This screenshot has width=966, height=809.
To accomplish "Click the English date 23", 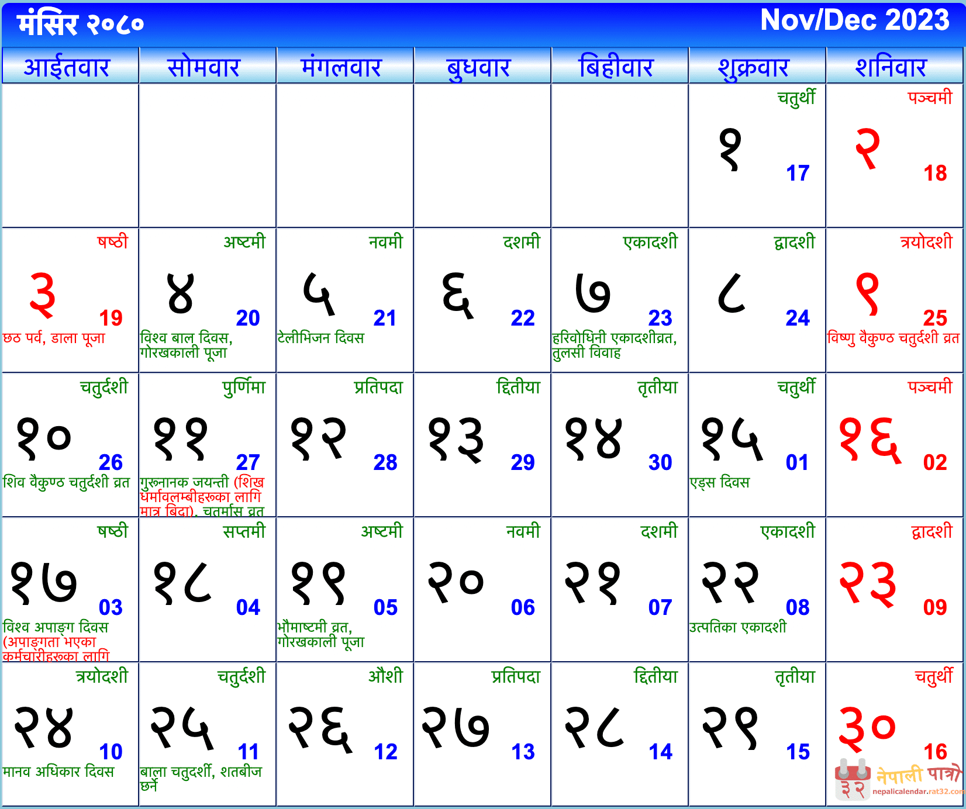I will point(660,318).
